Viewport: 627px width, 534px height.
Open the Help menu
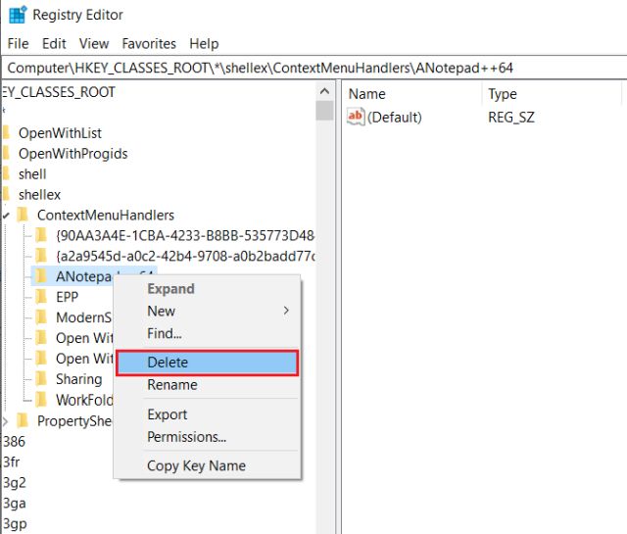[x=204, y=43]
